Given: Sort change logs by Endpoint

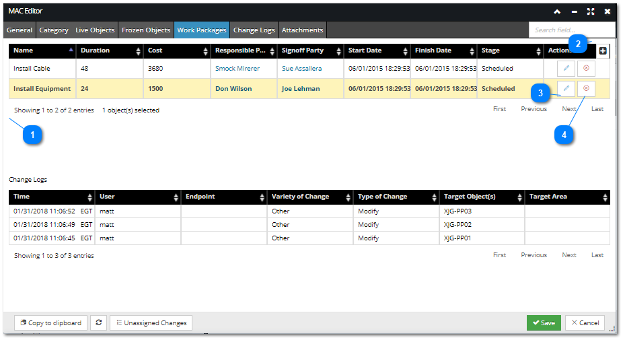Looking at the screenshot, I should pyautogui.click(x=224, y=197).
